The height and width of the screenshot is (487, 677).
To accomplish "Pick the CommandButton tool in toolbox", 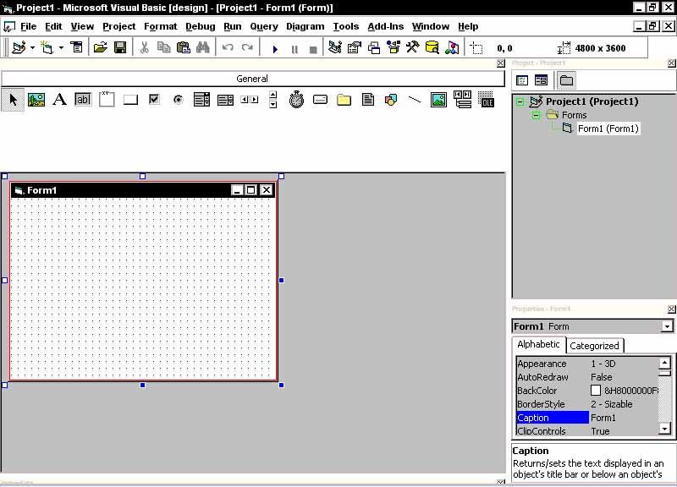I will click(x=130, y=100).
